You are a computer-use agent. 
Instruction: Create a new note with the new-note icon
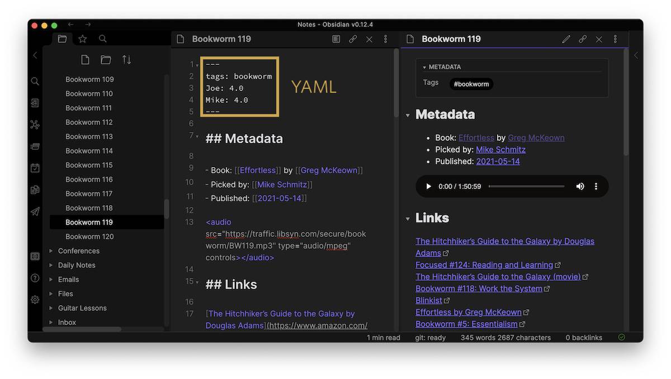coord(84,59)
